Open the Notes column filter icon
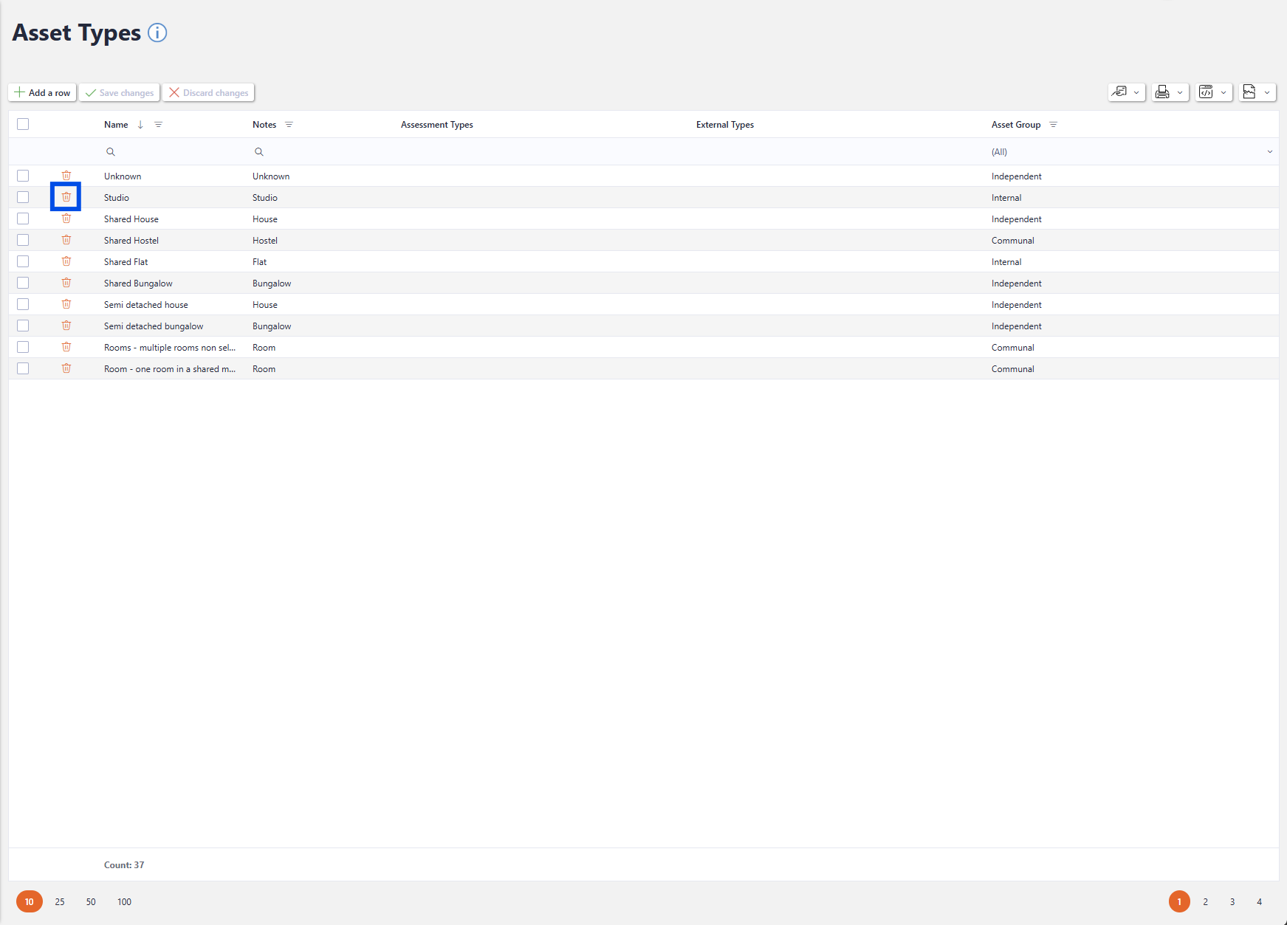 (289, 125)
